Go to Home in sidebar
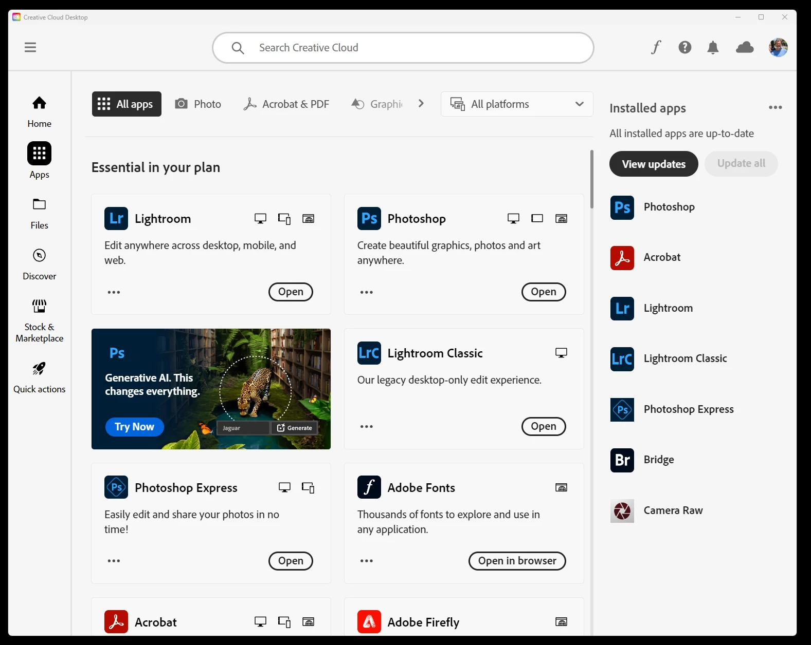811x645 pixels. pyautogui.click(x=40, y=112)
